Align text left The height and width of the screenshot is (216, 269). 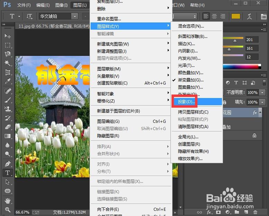(206, 17)
